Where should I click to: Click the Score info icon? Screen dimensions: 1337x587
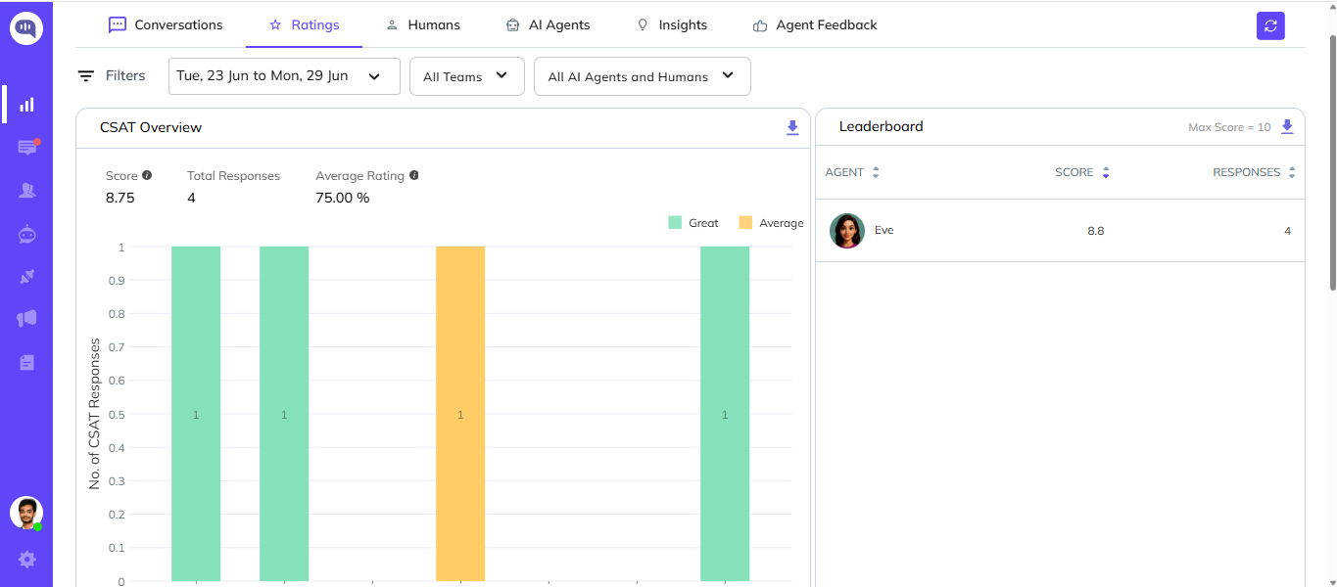[x=147, y=175]
